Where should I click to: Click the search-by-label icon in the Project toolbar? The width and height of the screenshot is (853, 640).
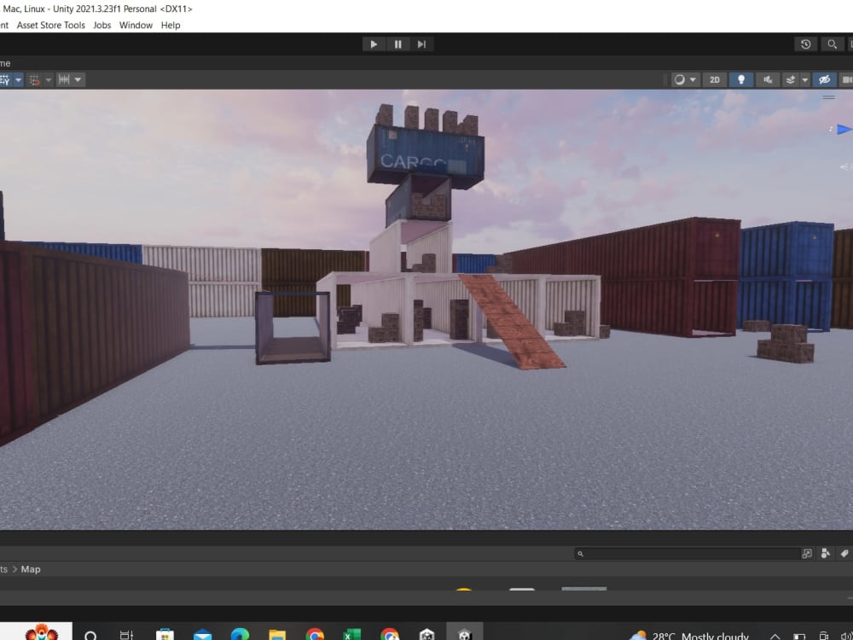pos(844,553)
